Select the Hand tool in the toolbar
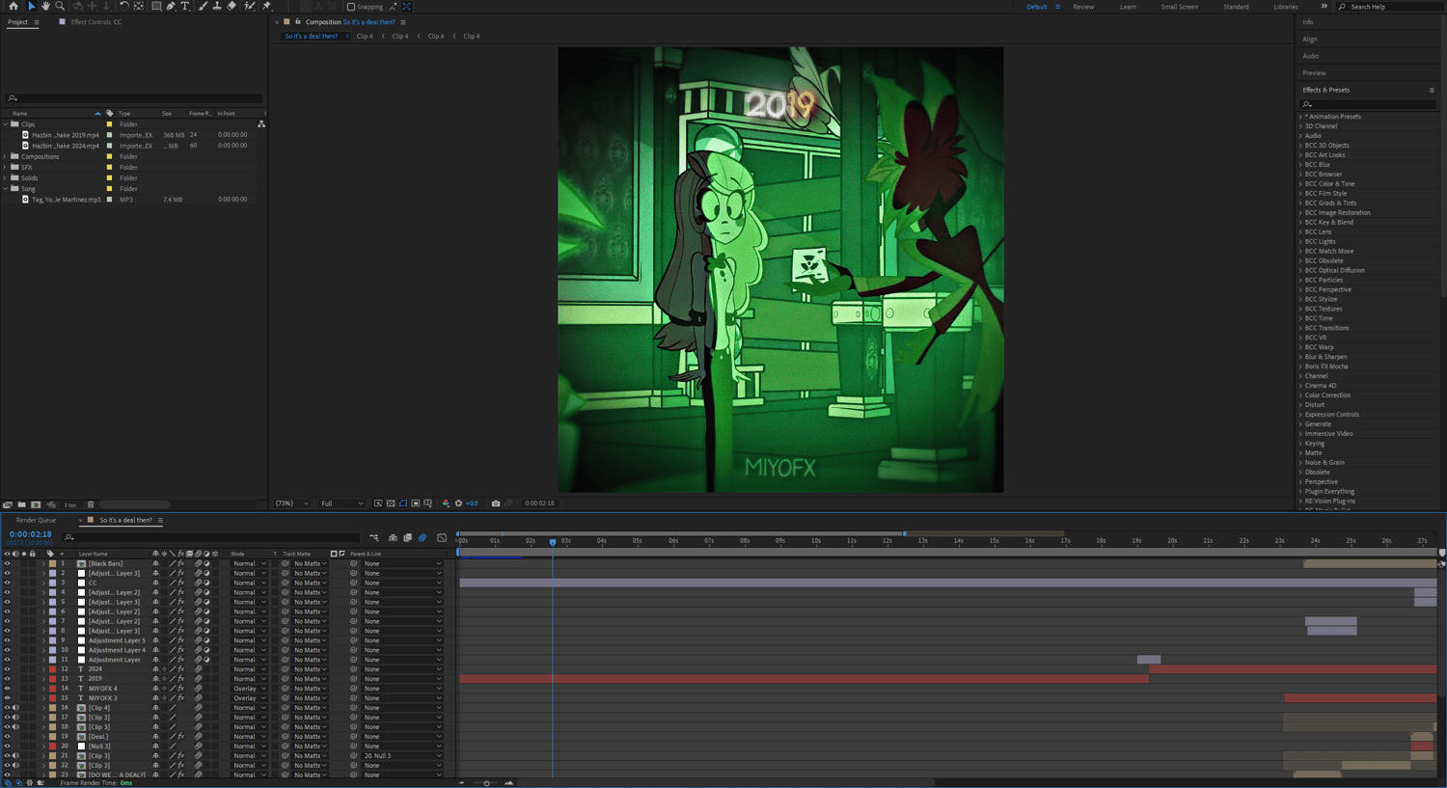 point(45,7)
